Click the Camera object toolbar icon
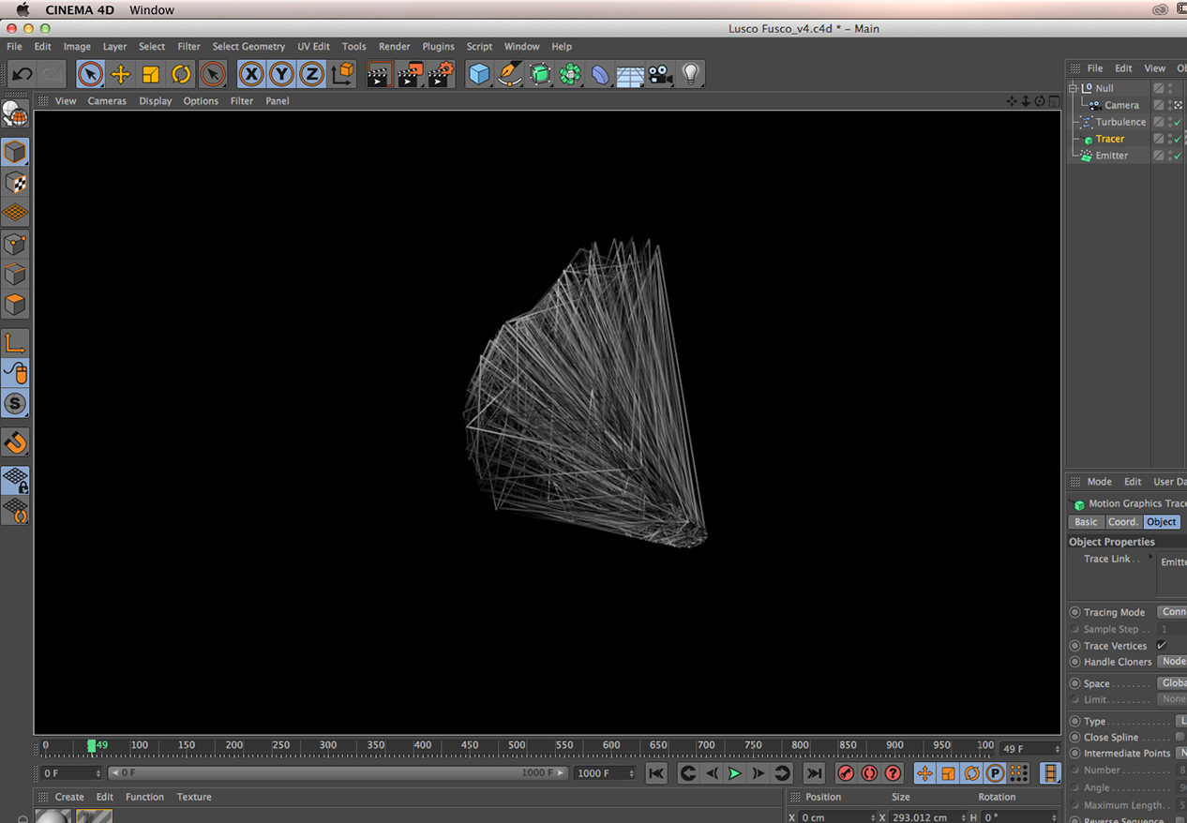 (660, 74)
